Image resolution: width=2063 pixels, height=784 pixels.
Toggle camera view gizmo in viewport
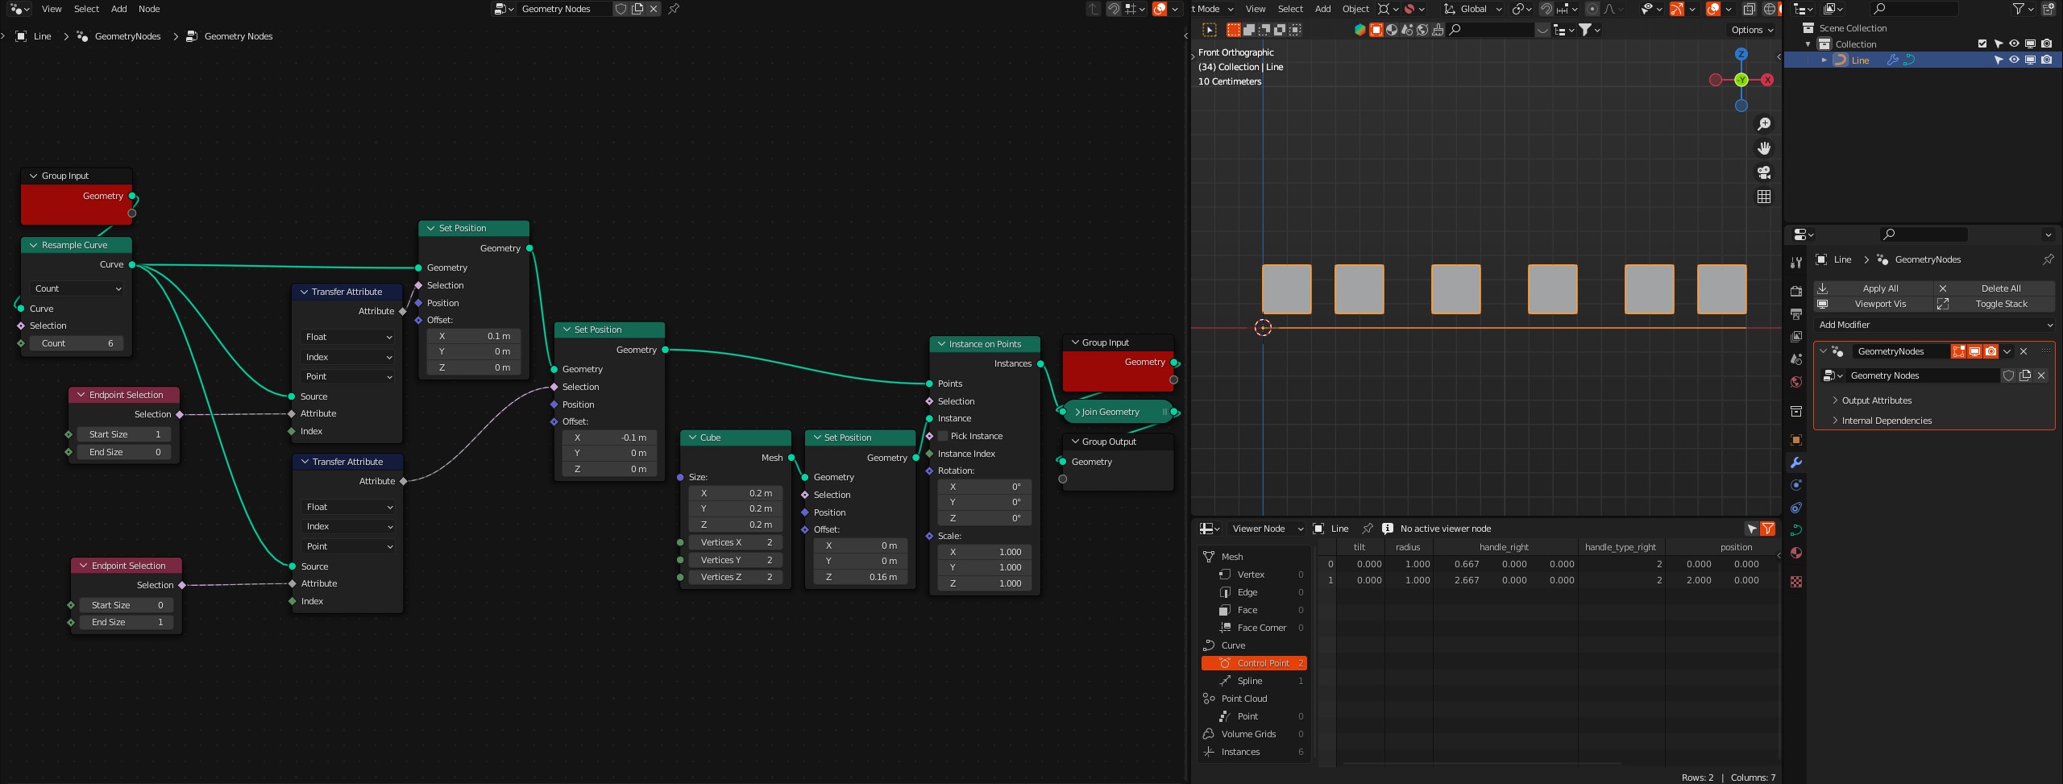coord(1763,172)
